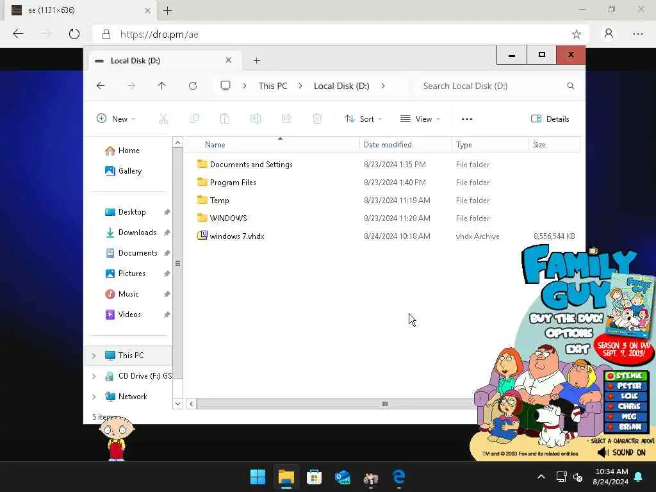Open a new browser tab
Screen dimensions: 656x492
[x=167, y=10]
